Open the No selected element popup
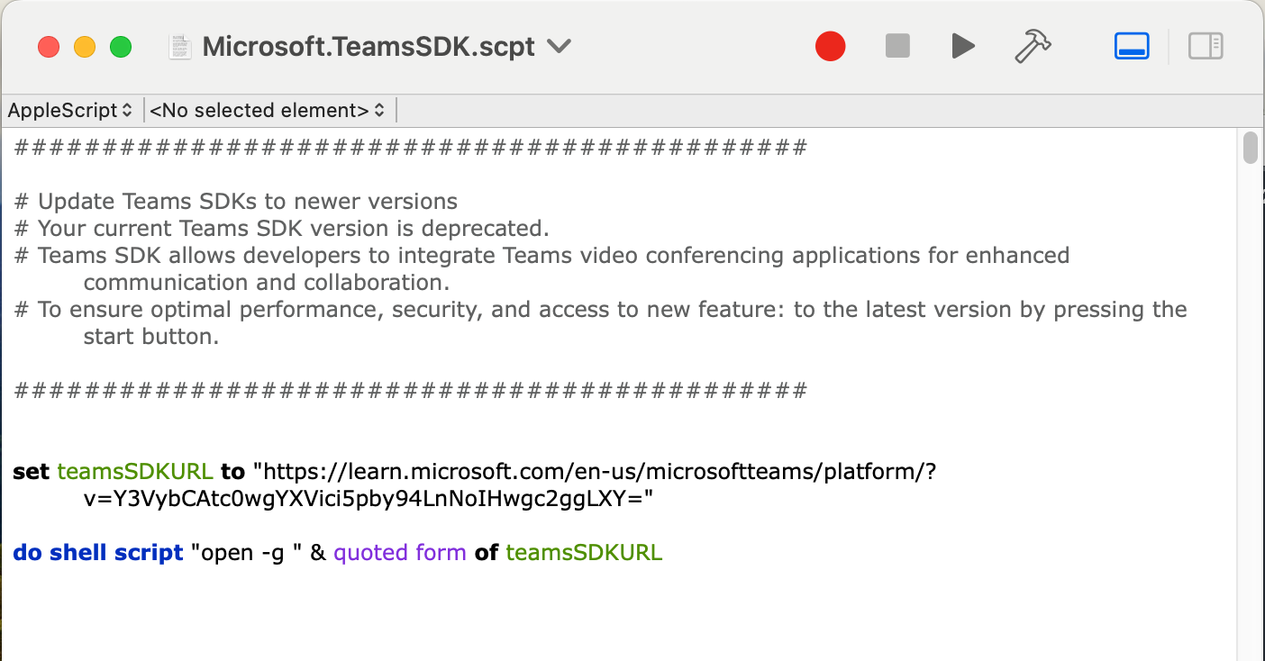The width and height of the screenshot is (1265, 661). pos(267,111)
